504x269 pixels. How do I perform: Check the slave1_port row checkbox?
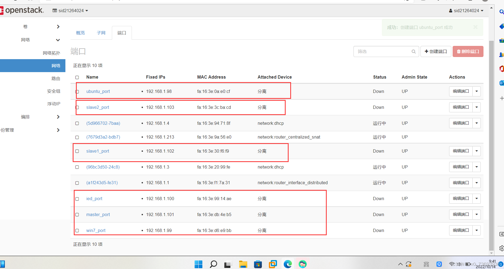[77, 151]
